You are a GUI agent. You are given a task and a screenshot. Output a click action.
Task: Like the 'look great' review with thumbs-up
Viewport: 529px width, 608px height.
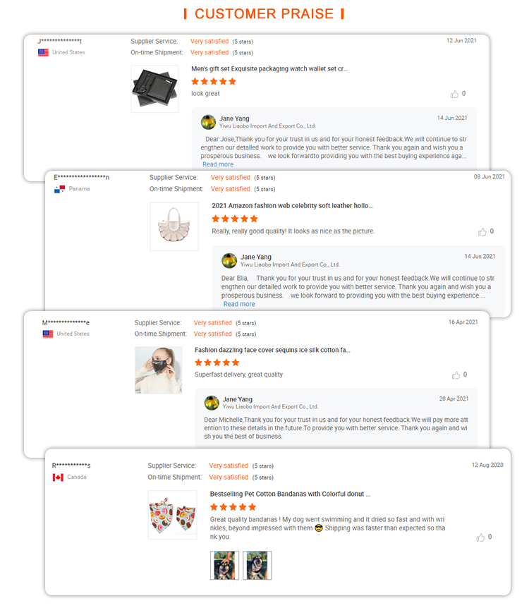click(455, 94)
